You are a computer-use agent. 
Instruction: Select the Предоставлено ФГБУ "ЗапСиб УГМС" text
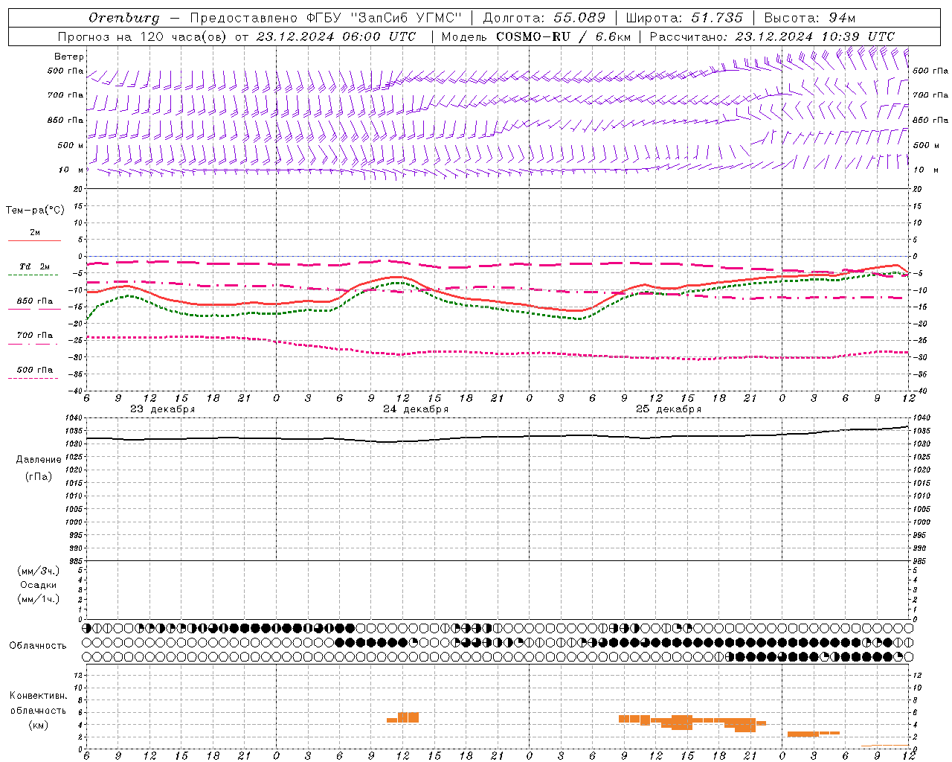click(x=326, y=18)
